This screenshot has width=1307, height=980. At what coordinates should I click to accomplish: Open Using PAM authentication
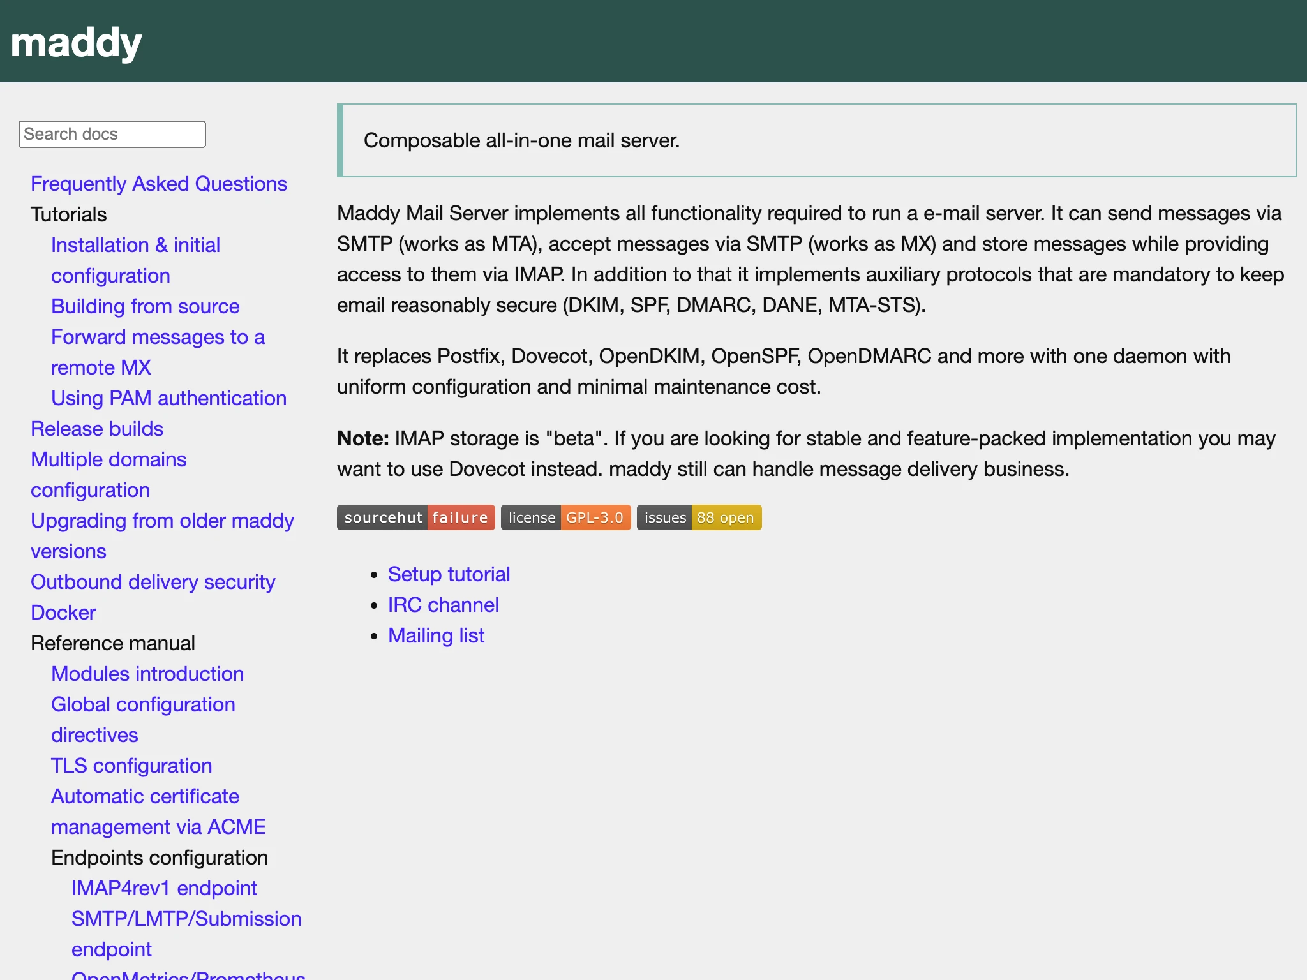[x=168, y=397]
